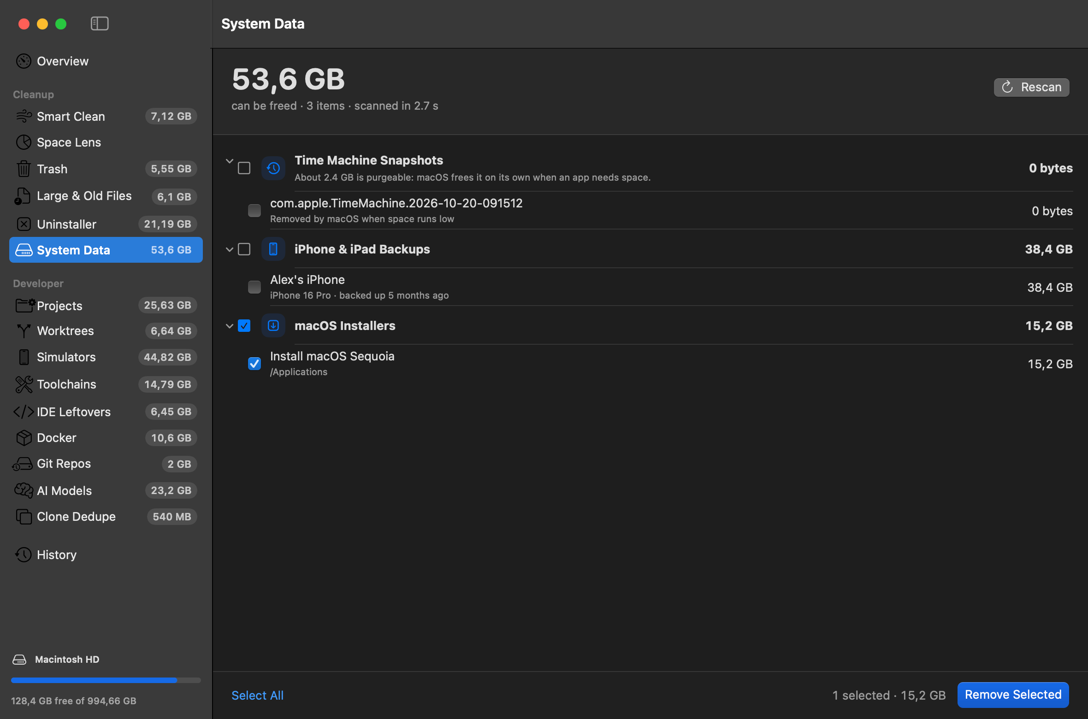Click the Smart Clean wind icon
1088x719 pixels.
(24, 116)
